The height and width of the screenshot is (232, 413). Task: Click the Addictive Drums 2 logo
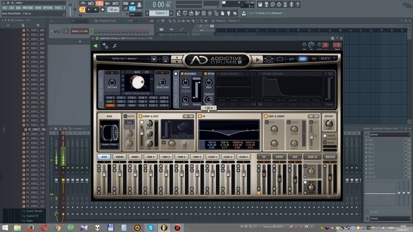click(x=217, y=60)
